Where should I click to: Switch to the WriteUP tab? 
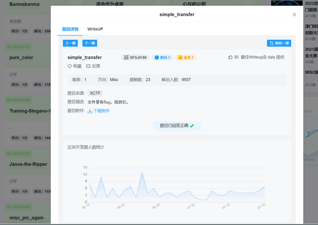(95, 29)
